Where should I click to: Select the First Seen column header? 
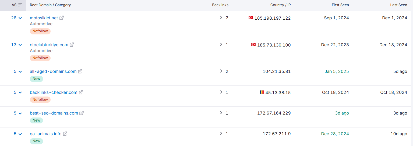340,5
